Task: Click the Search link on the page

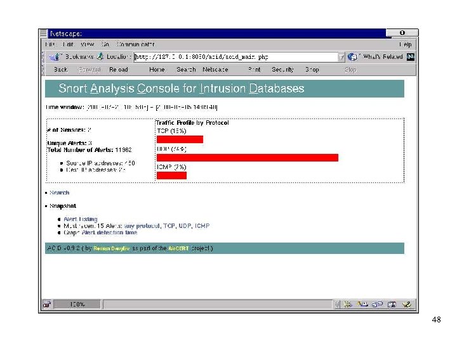Action: pyautogui.click(x=60, y=193)
